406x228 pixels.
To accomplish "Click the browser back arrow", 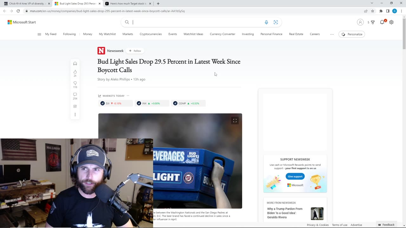I will pyautogui.click(x=4, y=11).
